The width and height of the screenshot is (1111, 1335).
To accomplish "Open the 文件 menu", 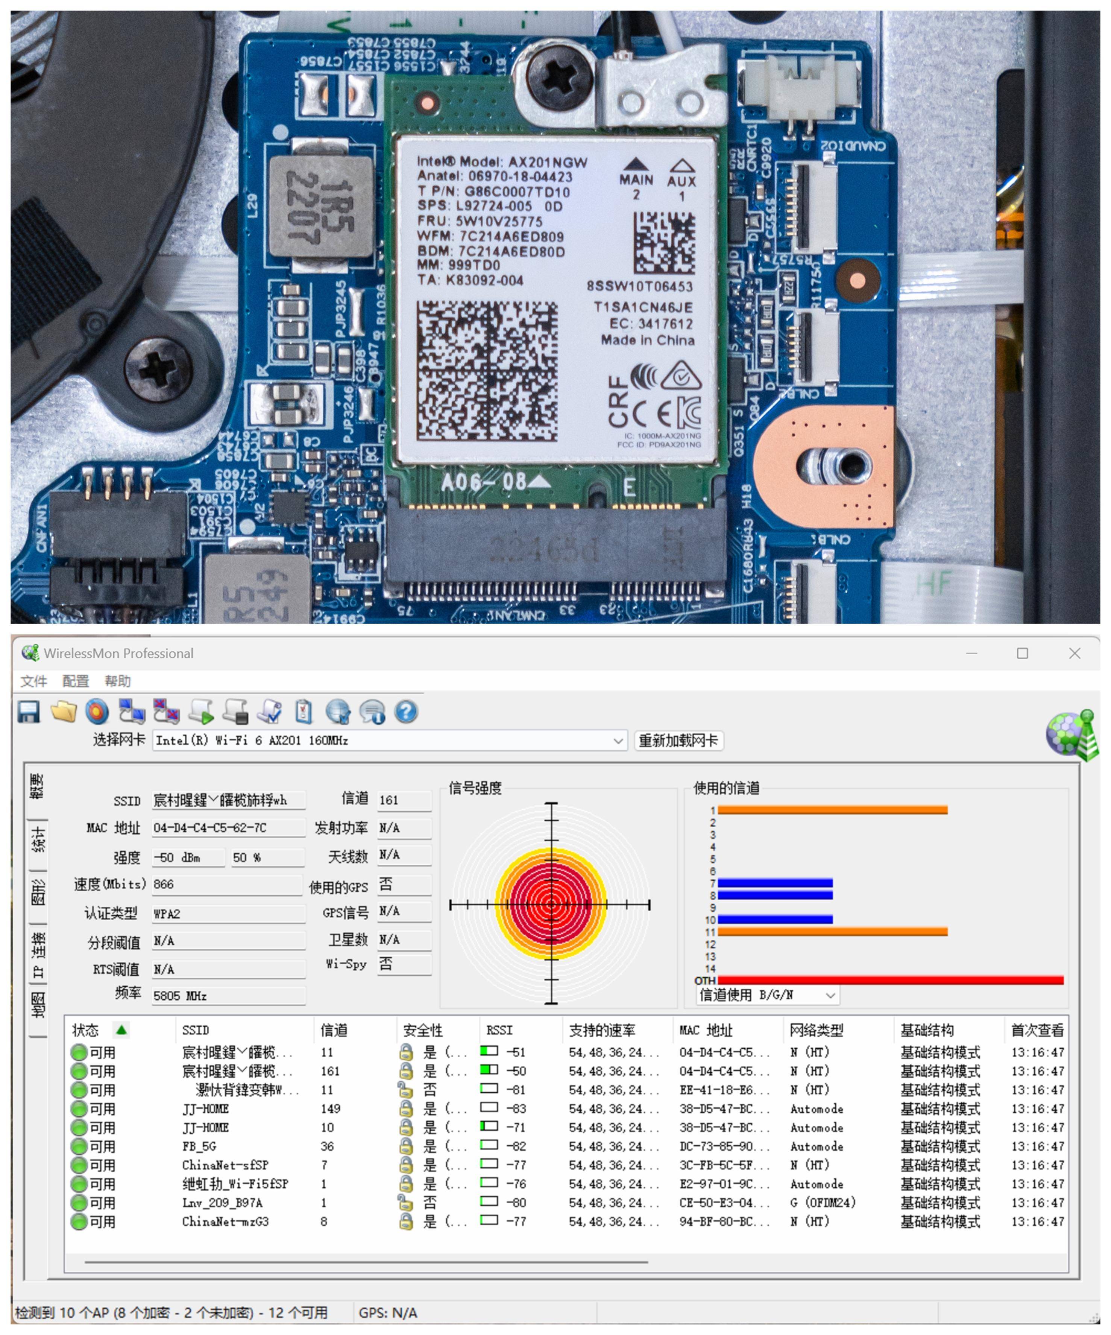I will click(x=34, y=681).
